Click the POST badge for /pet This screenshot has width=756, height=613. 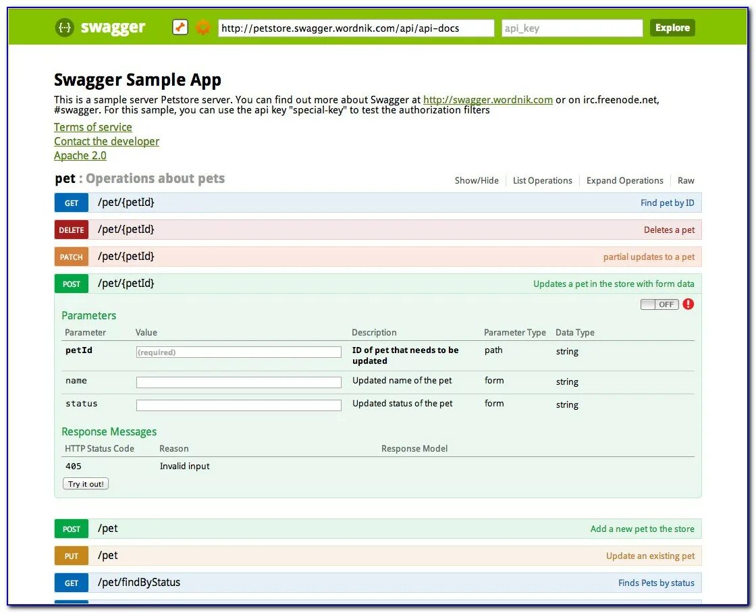click(x=72, y=529)
